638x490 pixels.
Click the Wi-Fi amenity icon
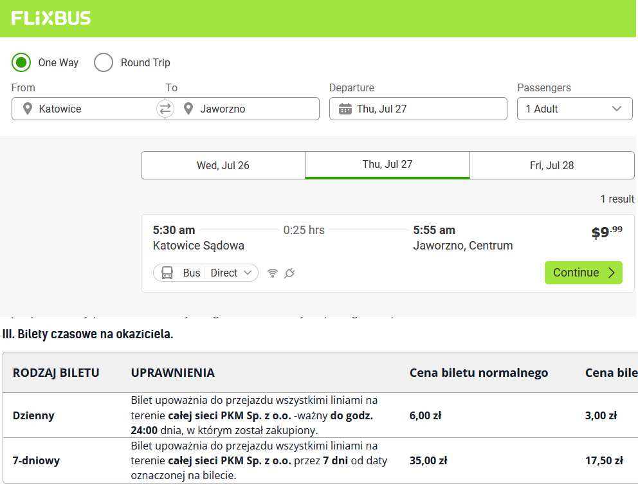tap(273, 273)
